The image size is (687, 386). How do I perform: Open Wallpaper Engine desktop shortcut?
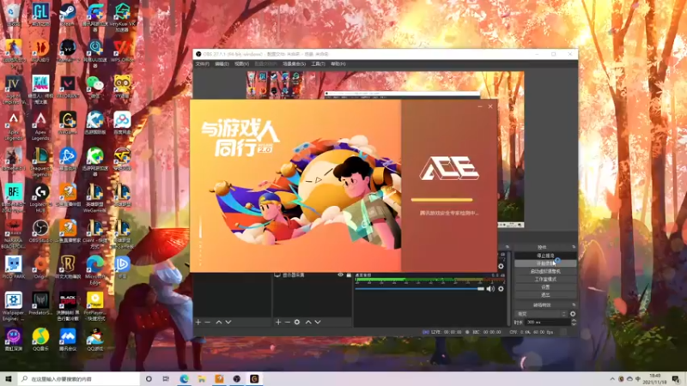point(13,305)
